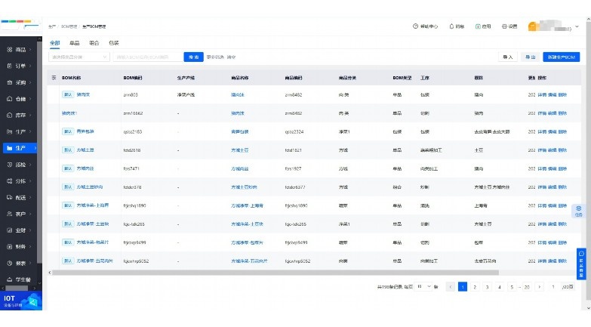Open column settings icon beside BOM名称 header
This screenshot has width=591, height=327.
point(54,77)
